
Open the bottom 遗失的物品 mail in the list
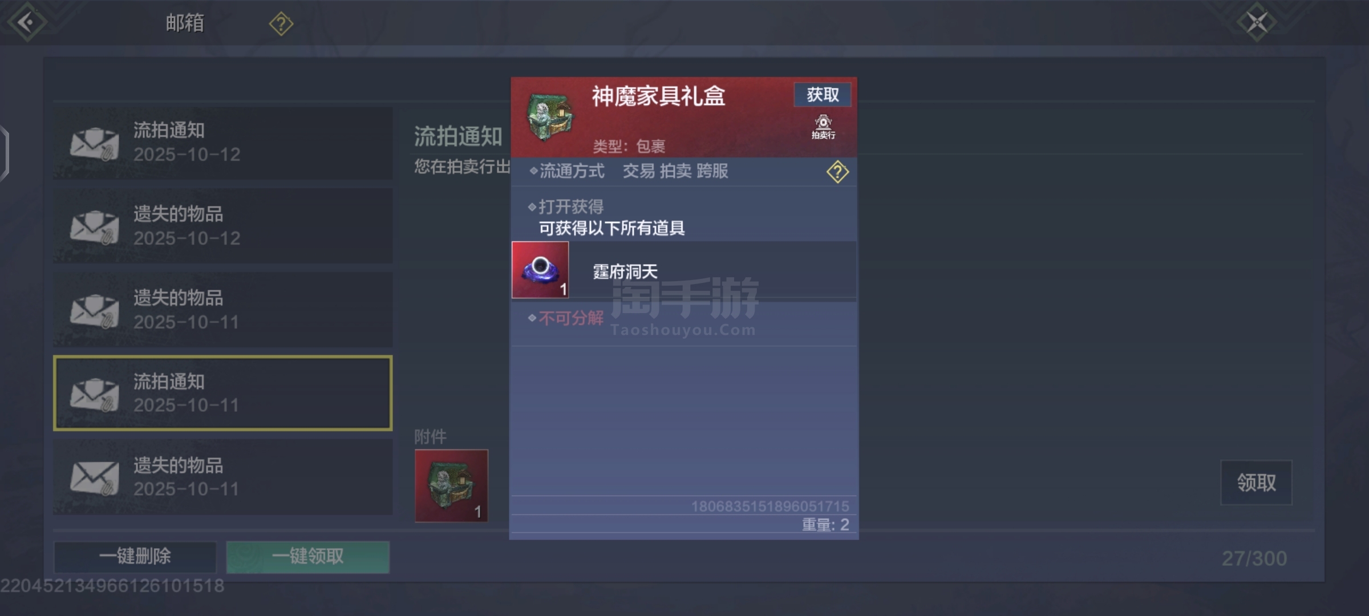pos(222,477)
